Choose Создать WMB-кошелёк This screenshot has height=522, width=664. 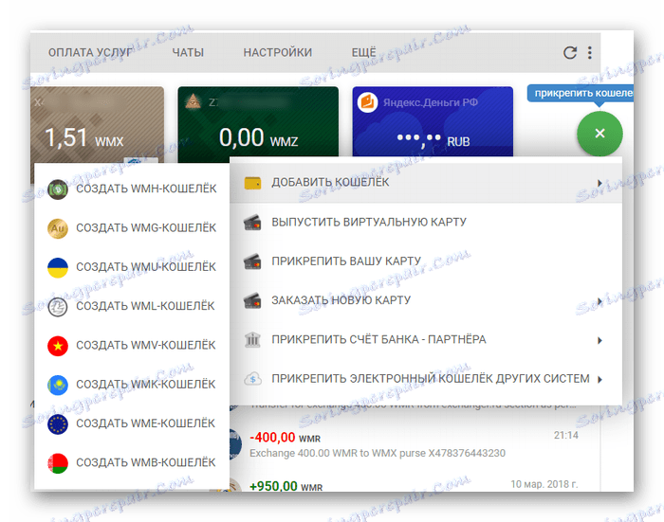tap(132, 463)
